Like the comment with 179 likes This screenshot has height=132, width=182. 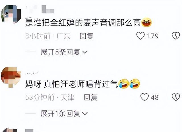(x=140, y=36)
